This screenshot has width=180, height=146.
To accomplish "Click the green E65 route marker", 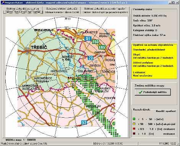I will coord(102,47).
